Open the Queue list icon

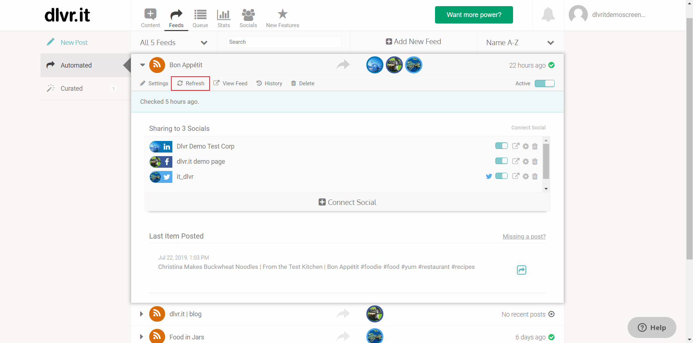click(x=200, y=14)
